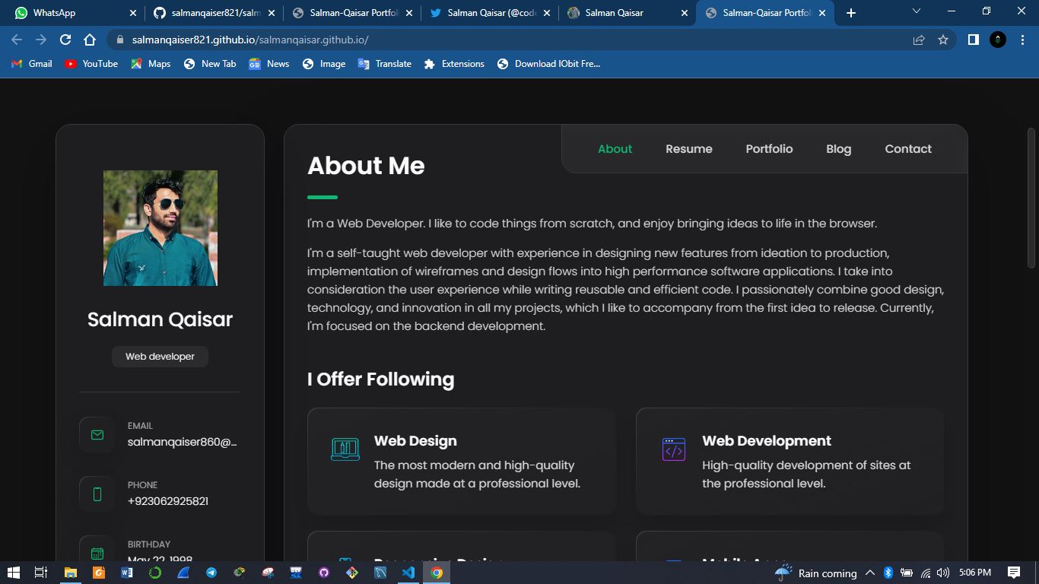Screen dimensions: 1039x584
Task: Open Telegram from the taskbar
Action: [211, 573]
